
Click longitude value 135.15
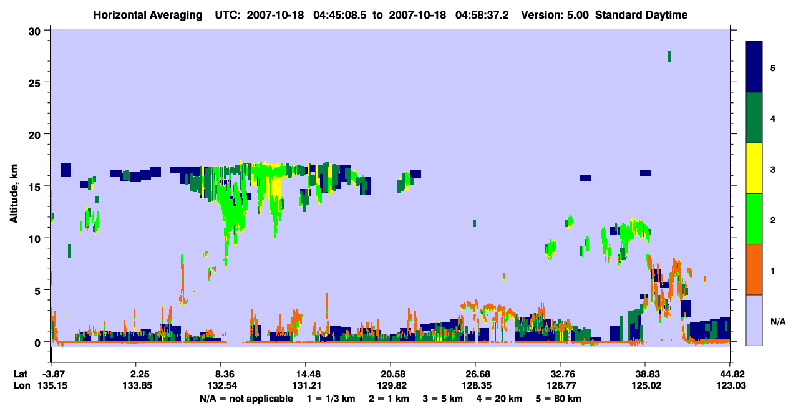point(51,385)
